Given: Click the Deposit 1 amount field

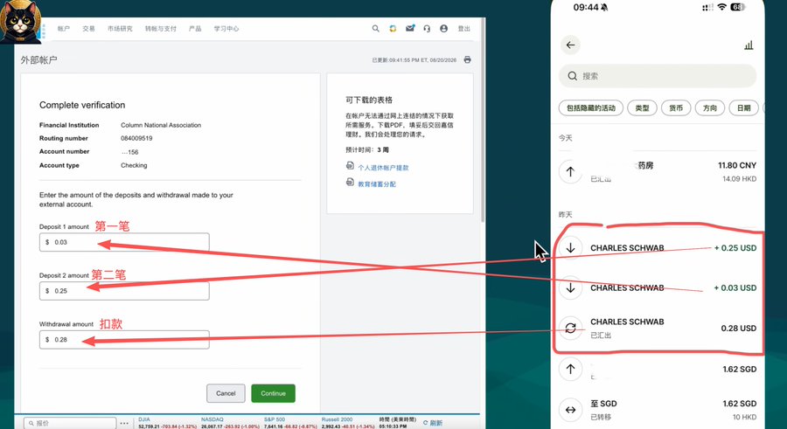Looking at the screenshot, I should click(124, 242).
